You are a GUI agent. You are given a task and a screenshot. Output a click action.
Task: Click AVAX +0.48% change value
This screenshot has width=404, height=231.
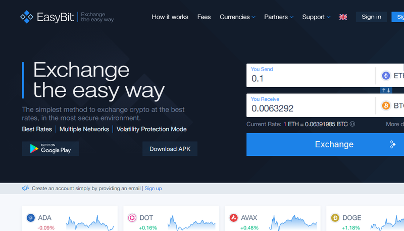coord(249,228)
